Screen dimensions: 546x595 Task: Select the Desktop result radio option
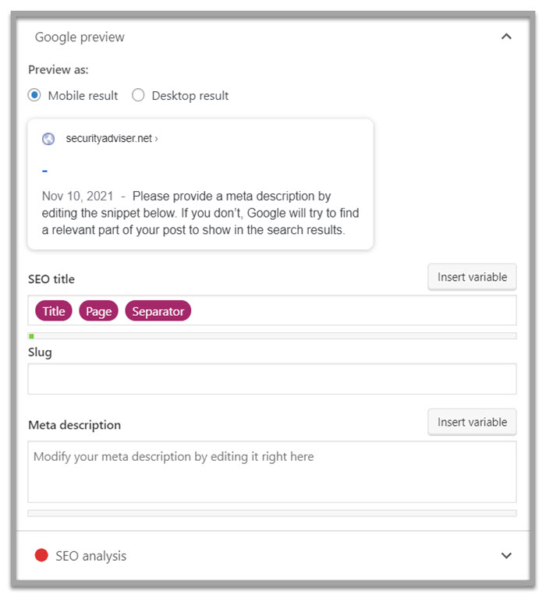click(138, 95)
